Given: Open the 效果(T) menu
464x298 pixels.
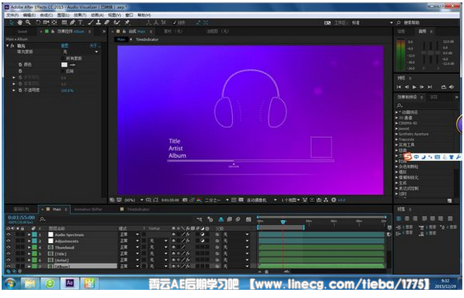Looking at the screenshot, I should click(x=80, y=15).
